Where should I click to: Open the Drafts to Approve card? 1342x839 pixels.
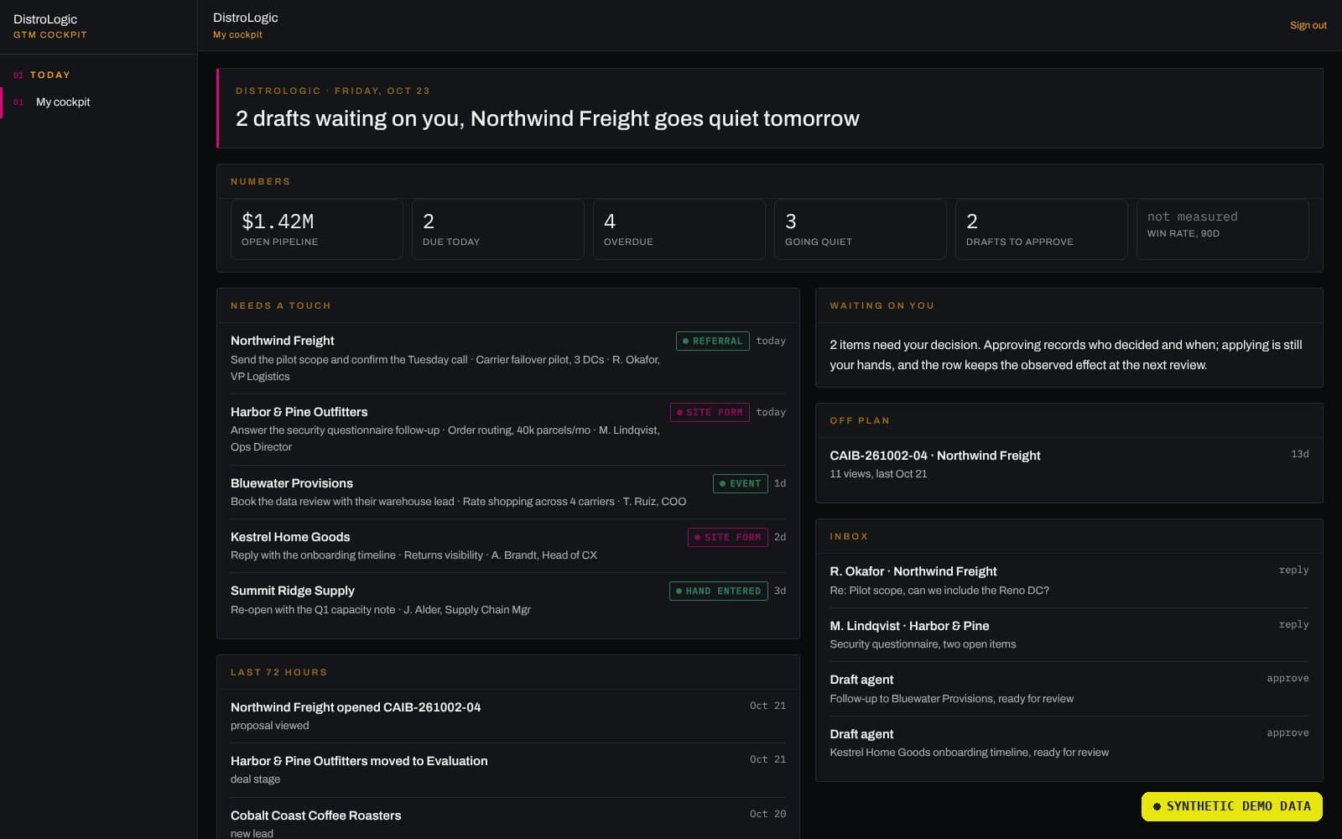(1042, 229)
